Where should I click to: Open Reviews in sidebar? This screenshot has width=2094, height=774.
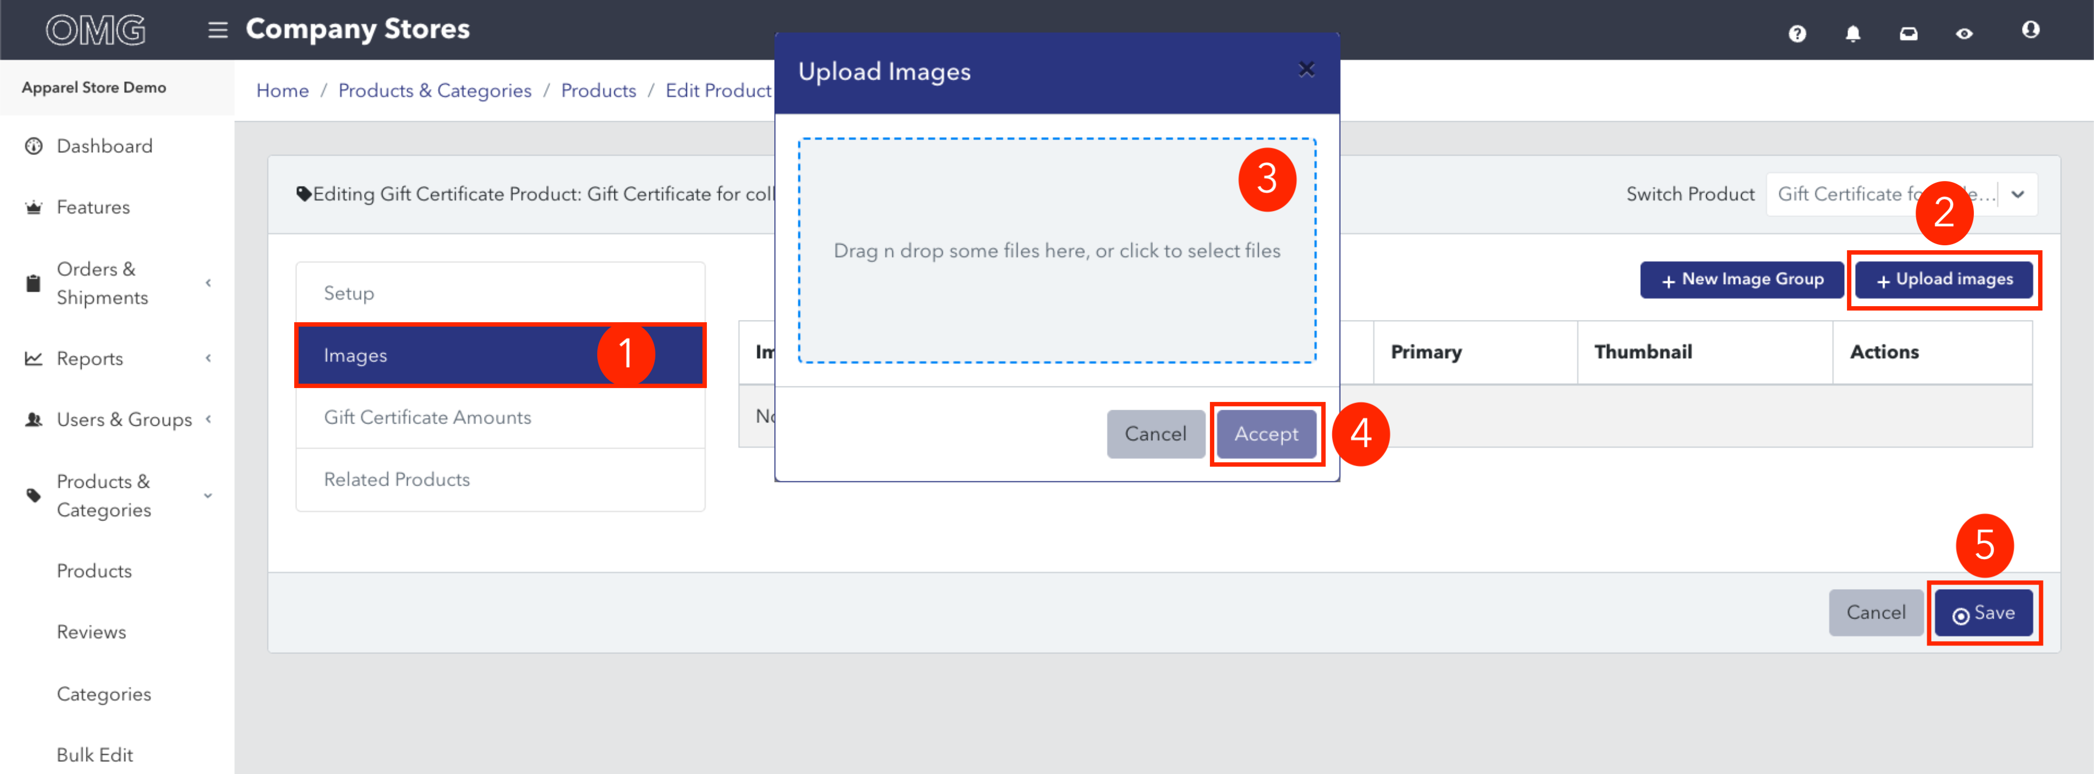click(x=91, y=632)
